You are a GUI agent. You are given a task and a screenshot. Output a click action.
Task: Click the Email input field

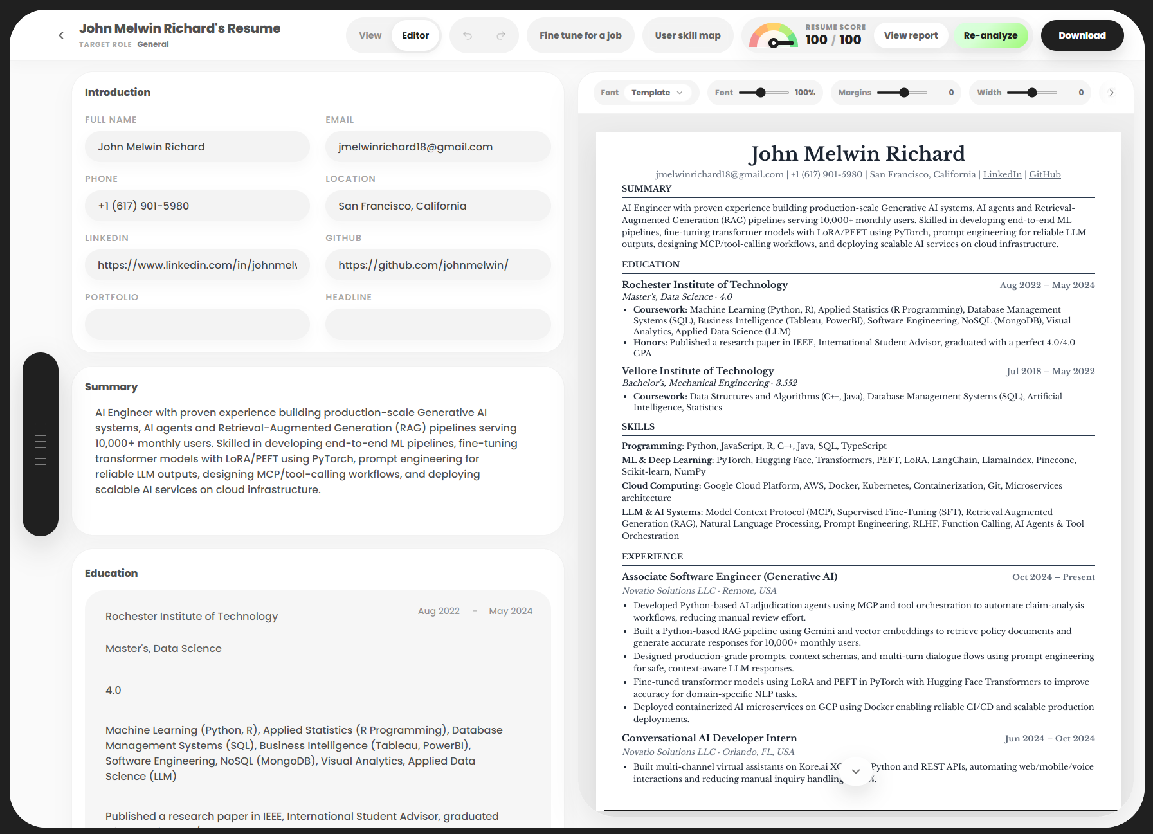[438, 147]
